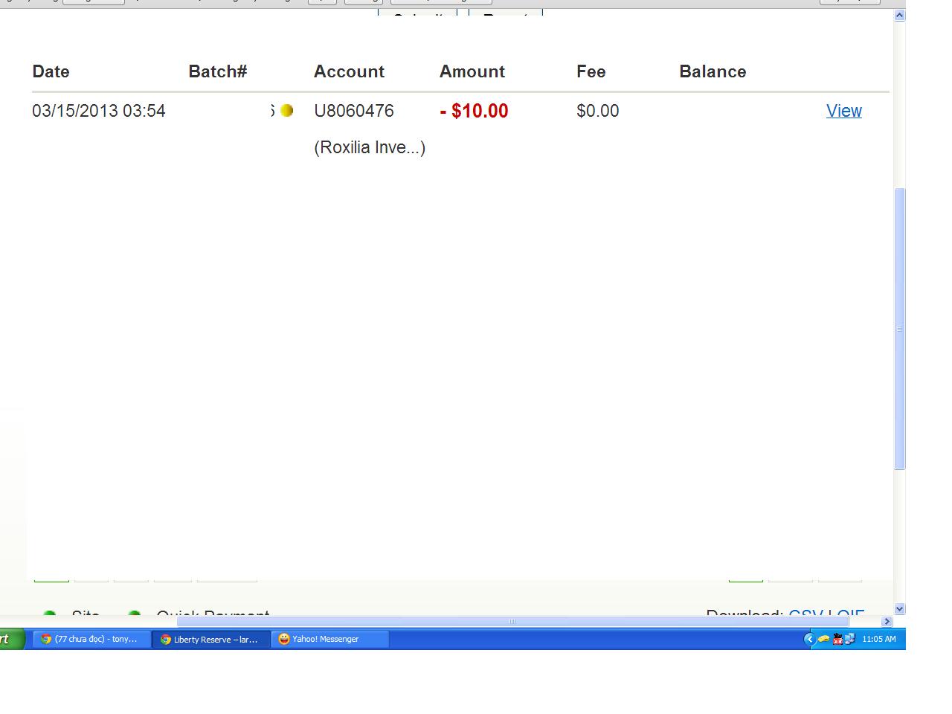The height and width of the screenshot is (714, 952).
Task: Click the Date column header
Action: (51, 71)
